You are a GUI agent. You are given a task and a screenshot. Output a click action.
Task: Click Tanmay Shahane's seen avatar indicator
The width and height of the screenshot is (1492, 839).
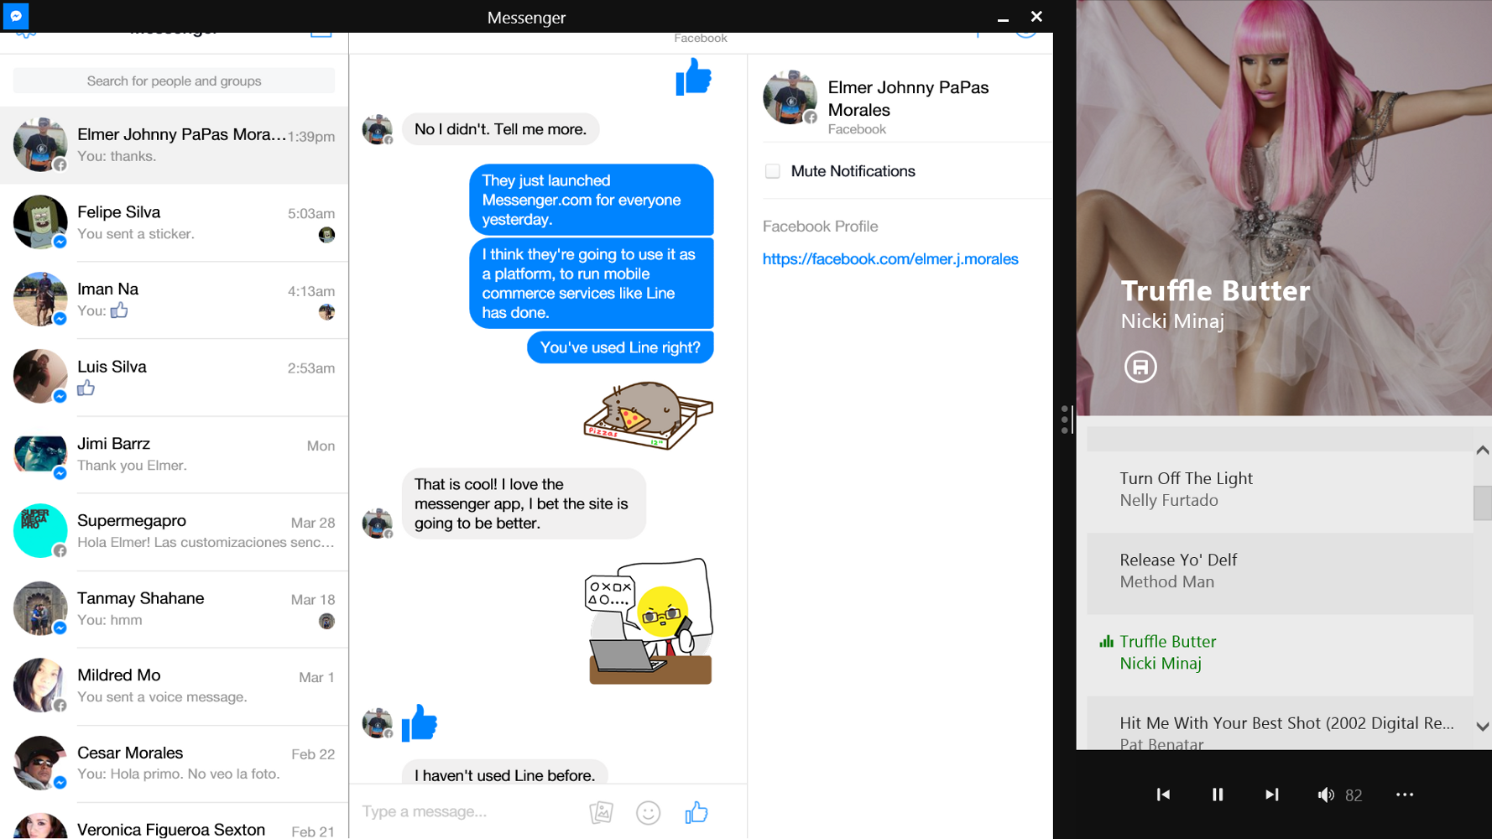(x=326, y=621)
